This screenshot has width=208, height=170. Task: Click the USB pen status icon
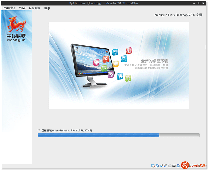pos(161,166)
